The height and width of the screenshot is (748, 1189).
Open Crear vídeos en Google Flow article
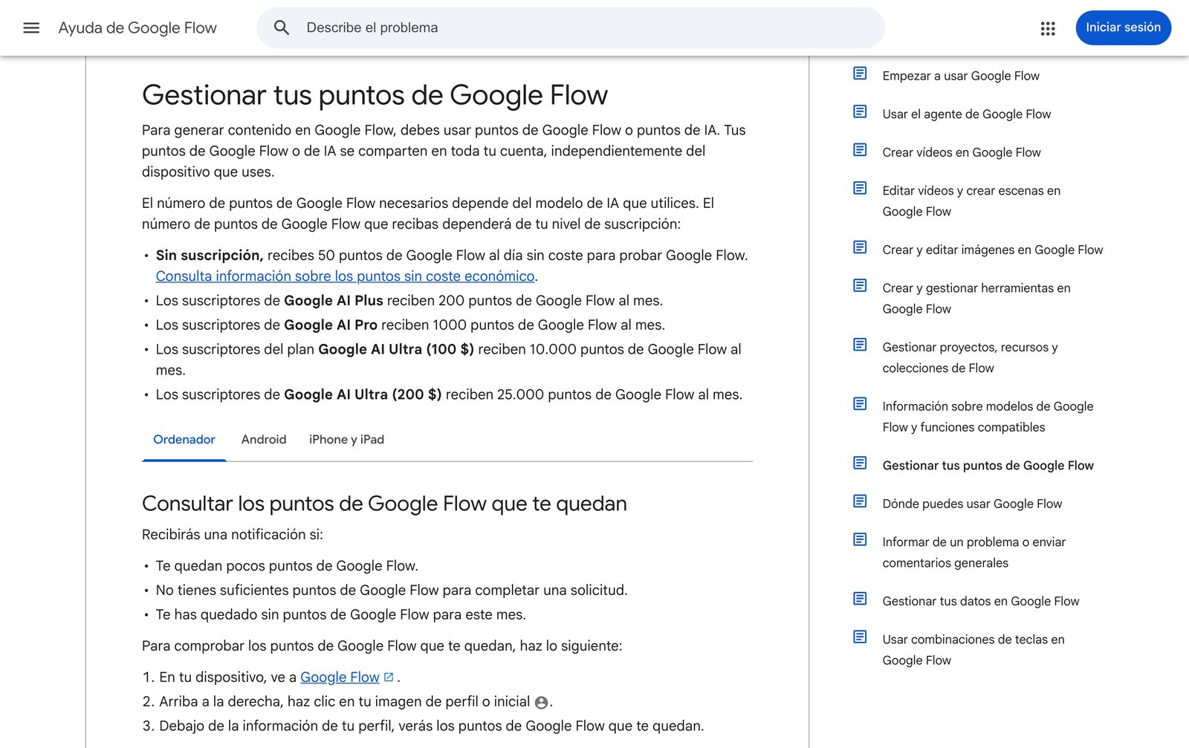pos(962,152)
